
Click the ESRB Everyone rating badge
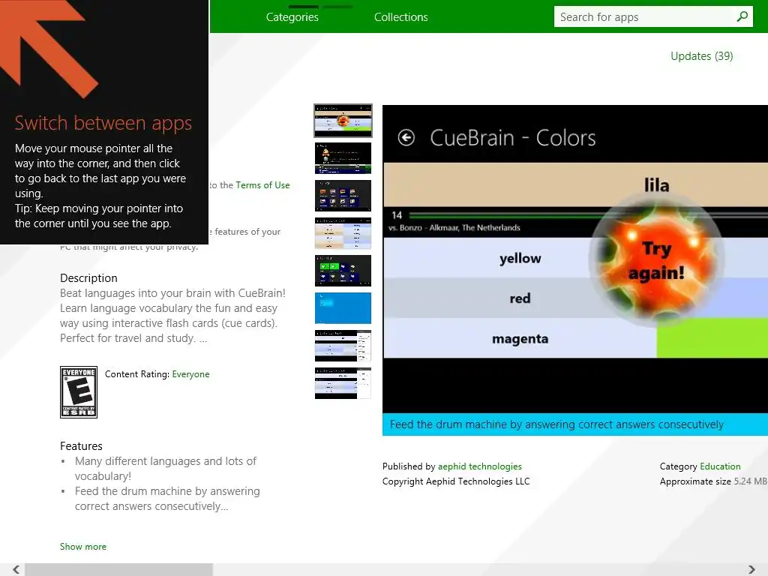click(79, 392)
